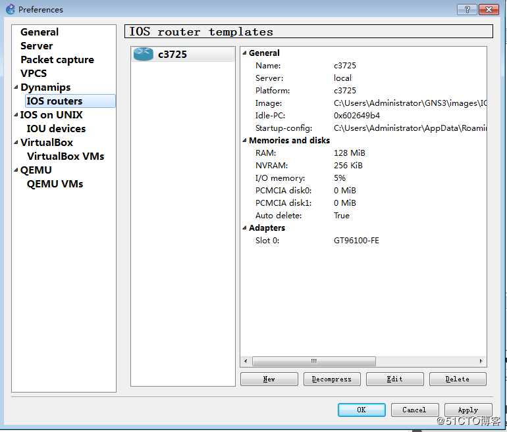Collapse the General details group
Image resolution: width=507 pixels, height=432 pixels.
click(245, 53)
